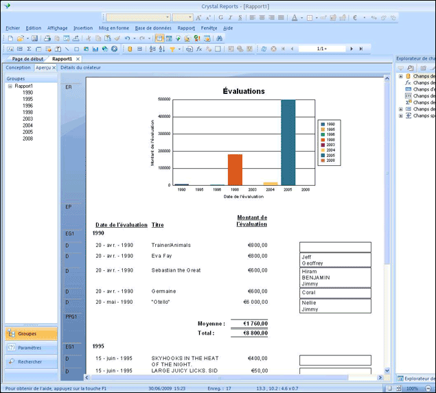Open the Formula Workshop (fx) icon

(198, 49)
